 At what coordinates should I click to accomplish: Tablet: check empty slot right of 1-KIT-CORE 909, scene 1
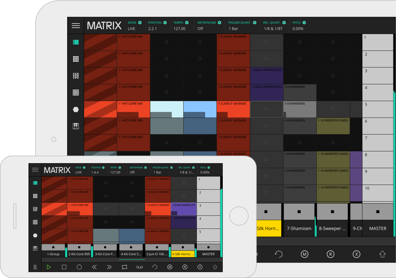(167, 42)
